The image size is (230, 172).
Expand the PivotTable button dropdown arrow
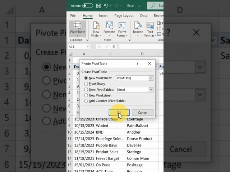tap(78, 35)
